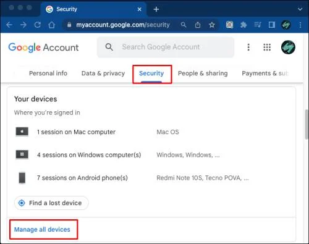Open the Extensions puzzle piece menu
This screenshot has height=244, width=309.
[x=243, y=25]
